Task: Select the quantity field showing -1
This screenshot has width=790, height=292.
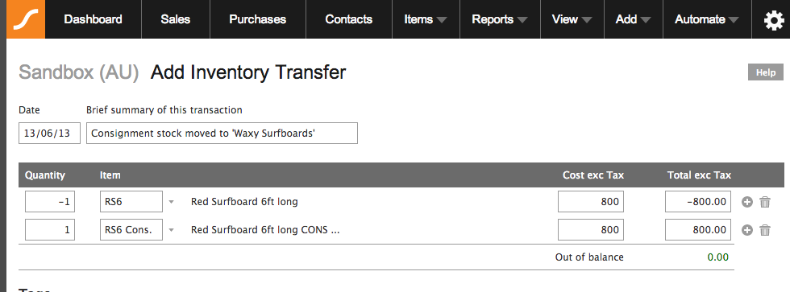Action: tap(50, 202)
